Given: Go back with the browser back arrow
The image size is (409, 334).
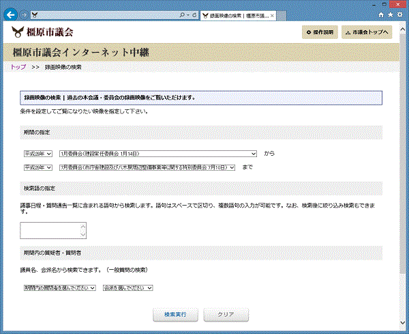Looking at the screenshot, I should [x=10, y=15].
